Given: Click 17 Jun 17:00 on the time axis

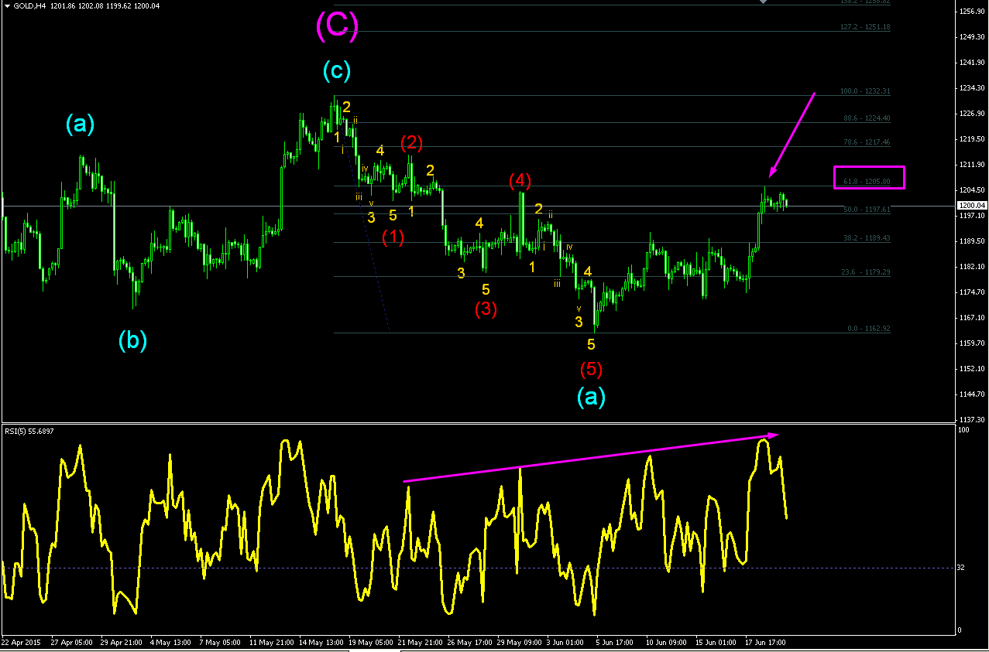Looking at the screenshot, I should (766, 642).
